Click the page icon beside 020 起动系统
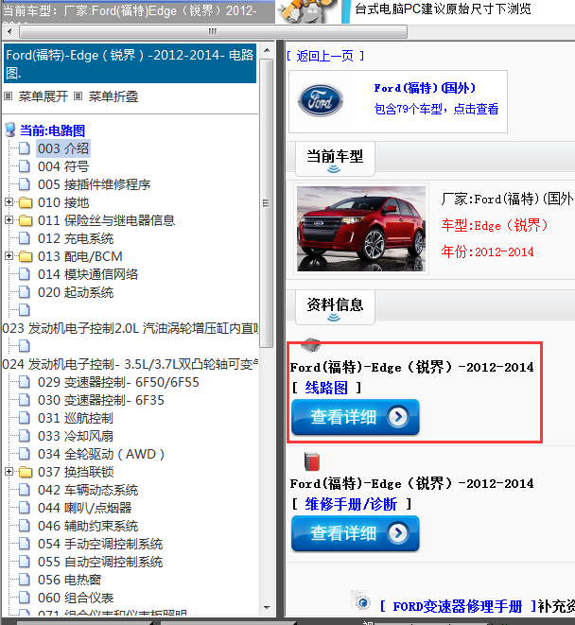Image resolution: width=575 pixels, height=625 pixels. [x=25, y=292]
